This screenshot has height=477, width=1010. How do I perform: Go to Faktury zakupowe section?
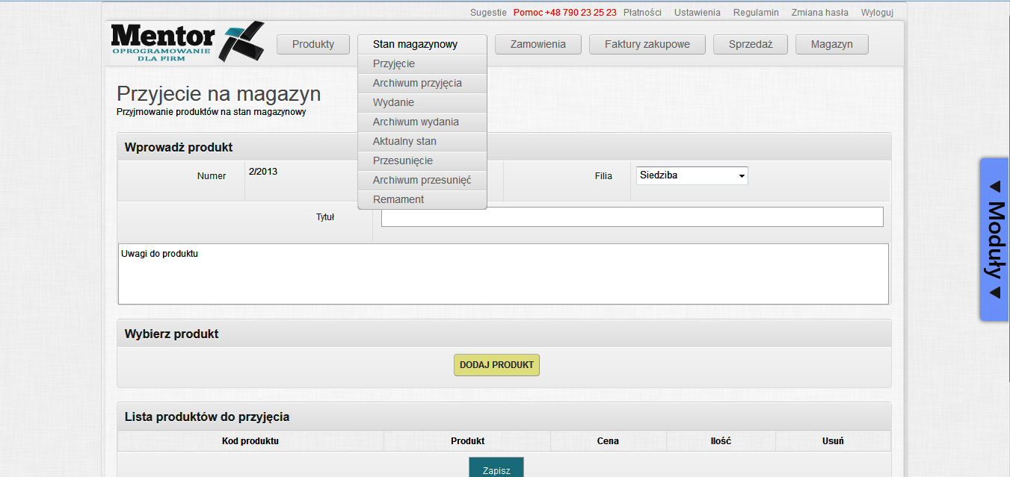point(647,45)
